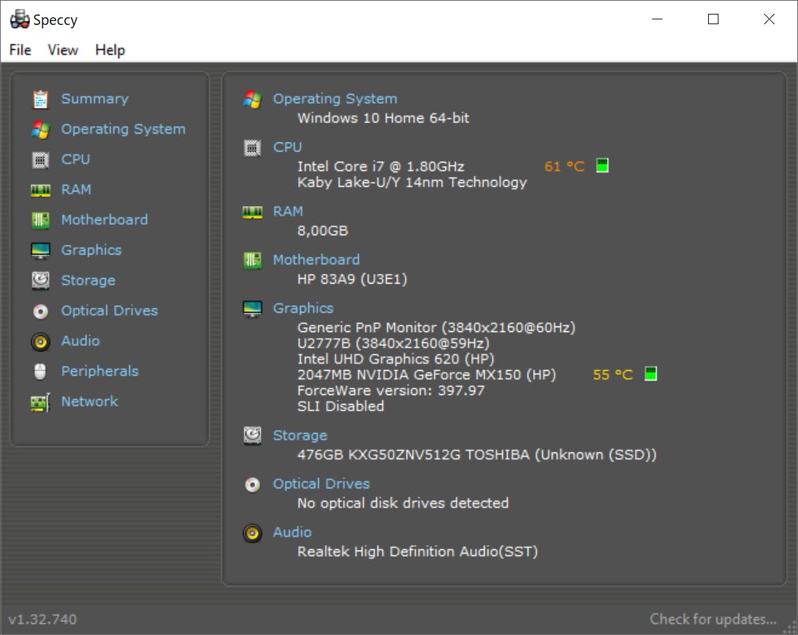798x635 pixels.
Task: Open the View menu
Action: 63,50
